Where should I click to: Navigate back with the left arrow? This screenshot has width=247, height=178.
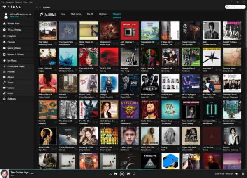tap(37, 7)
